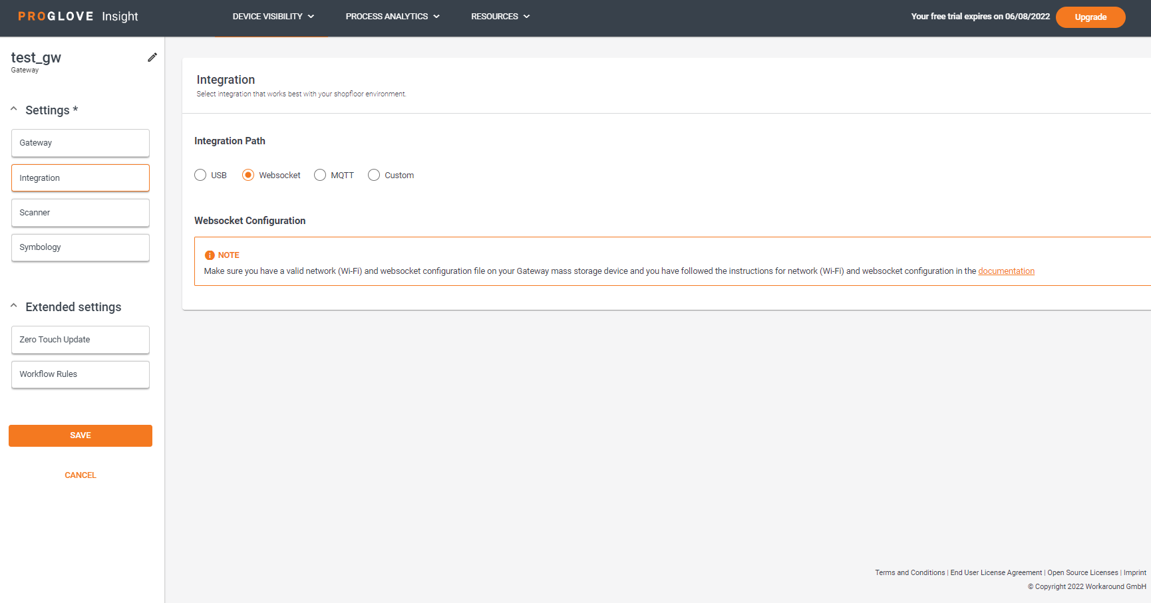Open the Gateway settings tab
Screen dimensions: 1151x603
[81, 143]
